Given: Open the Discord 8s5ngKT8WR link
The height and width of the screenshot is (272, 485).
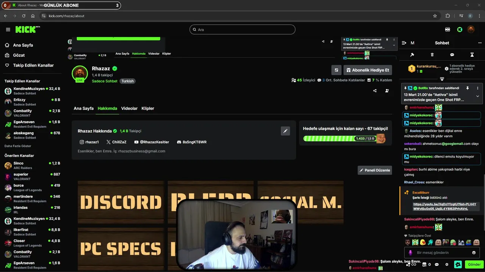Looking at the screenshot, I should [192, 142].
